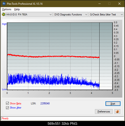Click the disc drive icon beside HA:8 ID:0
The image size is (125, 126).
(x=4, y=14)
